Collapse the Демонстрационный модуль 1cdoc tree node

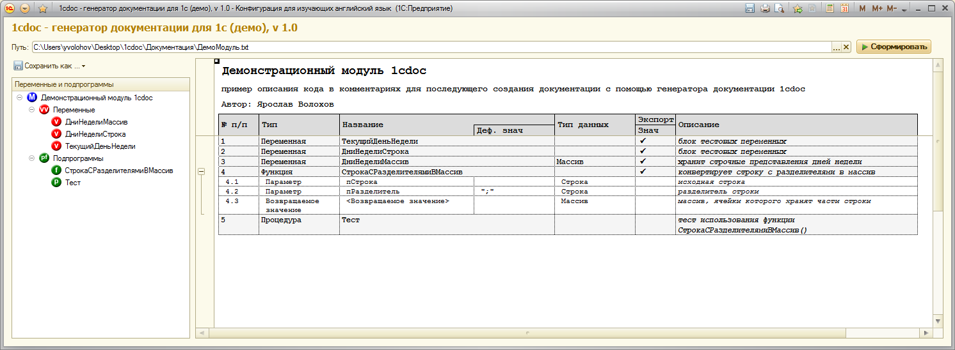20,98
